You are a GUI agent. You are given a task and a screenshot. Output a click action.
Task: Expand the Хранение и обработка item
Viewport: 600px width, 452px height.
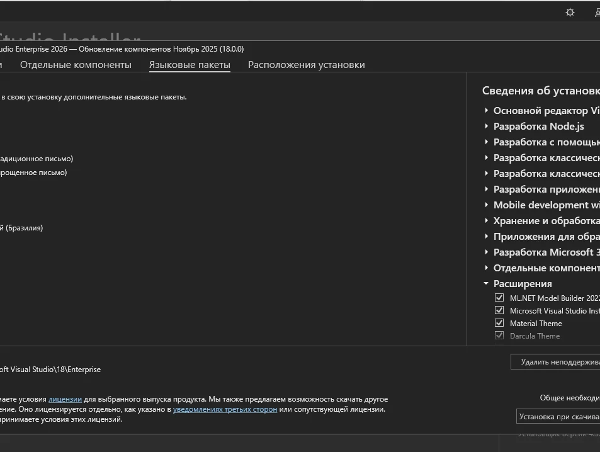[486, 220]
